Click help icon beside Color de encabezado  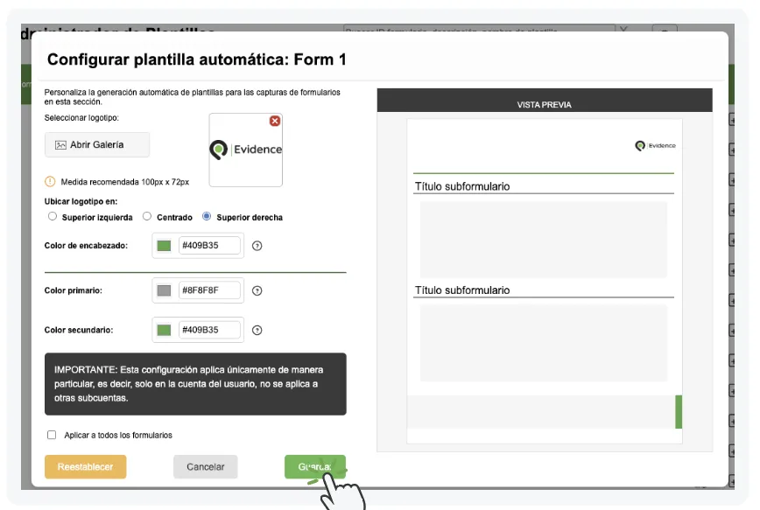[257, 246]
